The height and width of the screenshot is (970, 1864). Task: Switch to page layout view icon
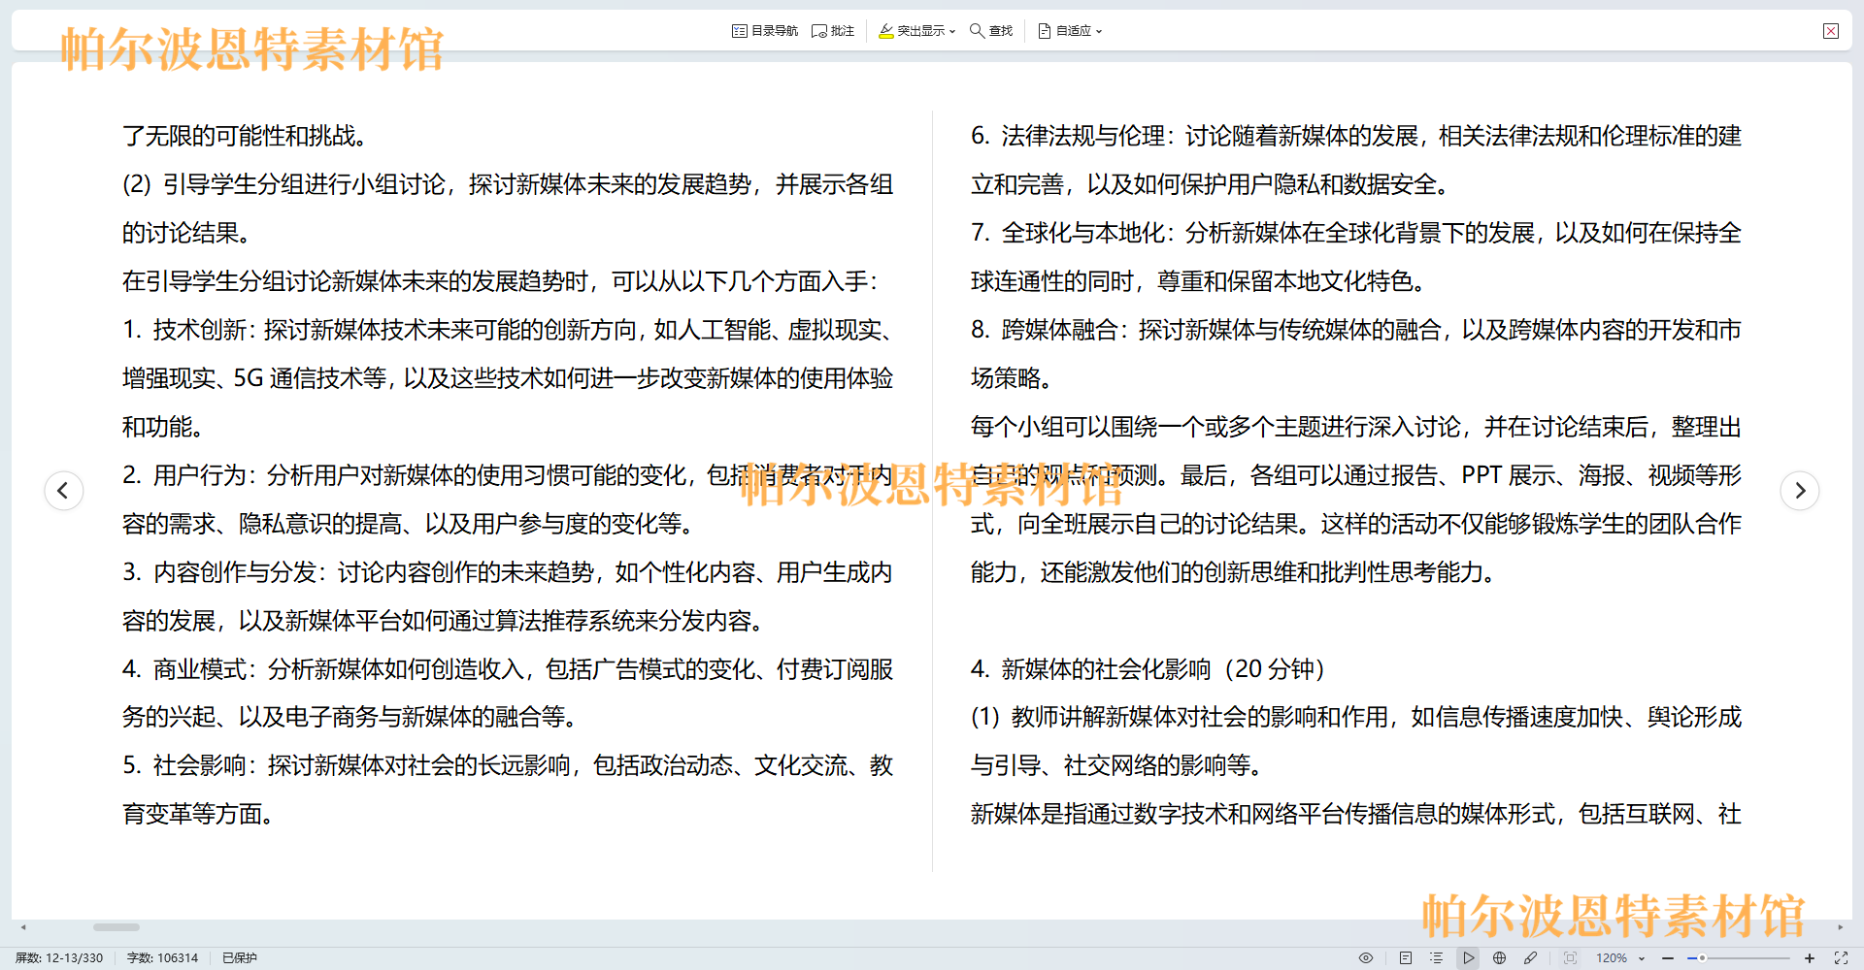tap(1405, 957)
